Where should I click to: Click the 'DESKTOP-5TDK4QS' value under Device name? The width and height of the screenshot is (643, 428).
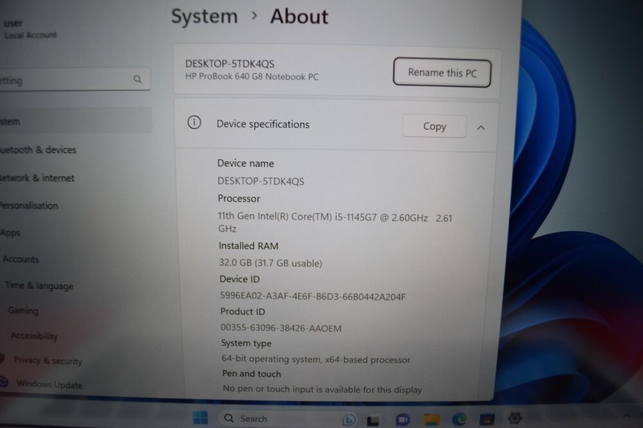point(261,181)
